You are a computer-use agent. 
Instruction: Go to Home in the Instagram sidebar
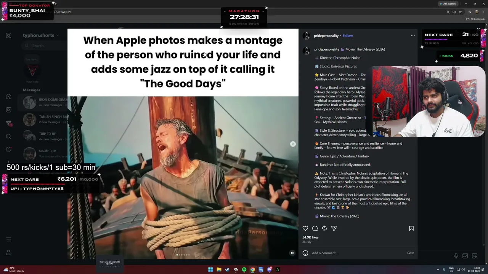pyautogui.click(x=8, y=97)
